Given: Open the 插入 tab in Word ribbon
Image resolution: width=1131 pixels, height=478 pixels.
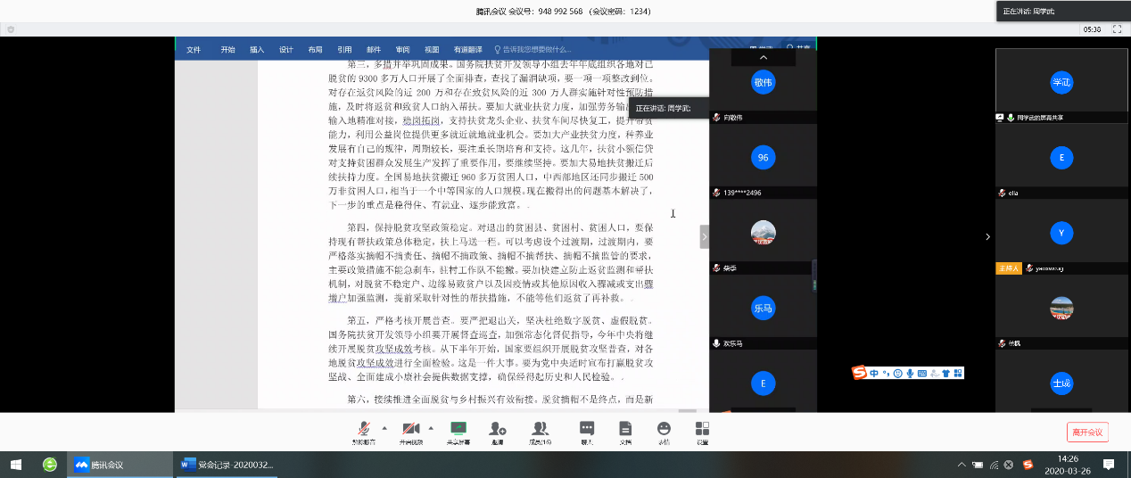Looking at the screenshot, I should tap(257, 50).
